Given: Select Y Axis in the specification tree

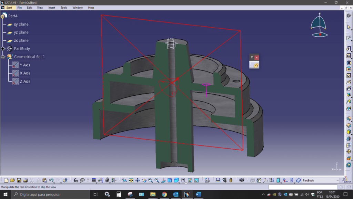Looking at the screenshot, I should 25,65.
